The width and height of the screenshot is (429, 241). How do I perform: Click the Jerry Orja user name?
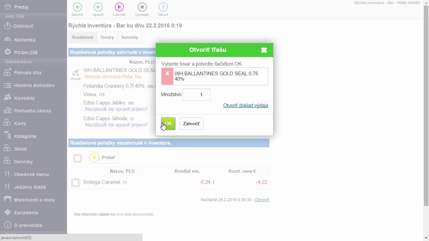click(14, 16)
